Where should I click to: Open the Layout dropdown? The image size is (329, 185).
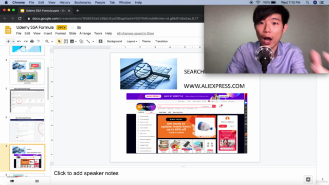point(132,41)
